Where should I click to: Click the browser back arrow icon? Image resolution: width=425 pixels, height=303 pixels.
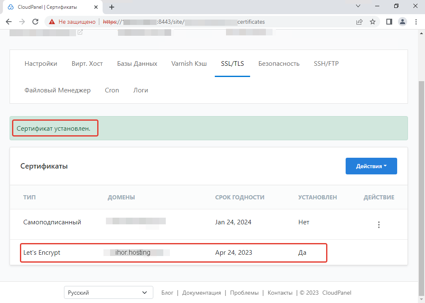coord(9,22)
